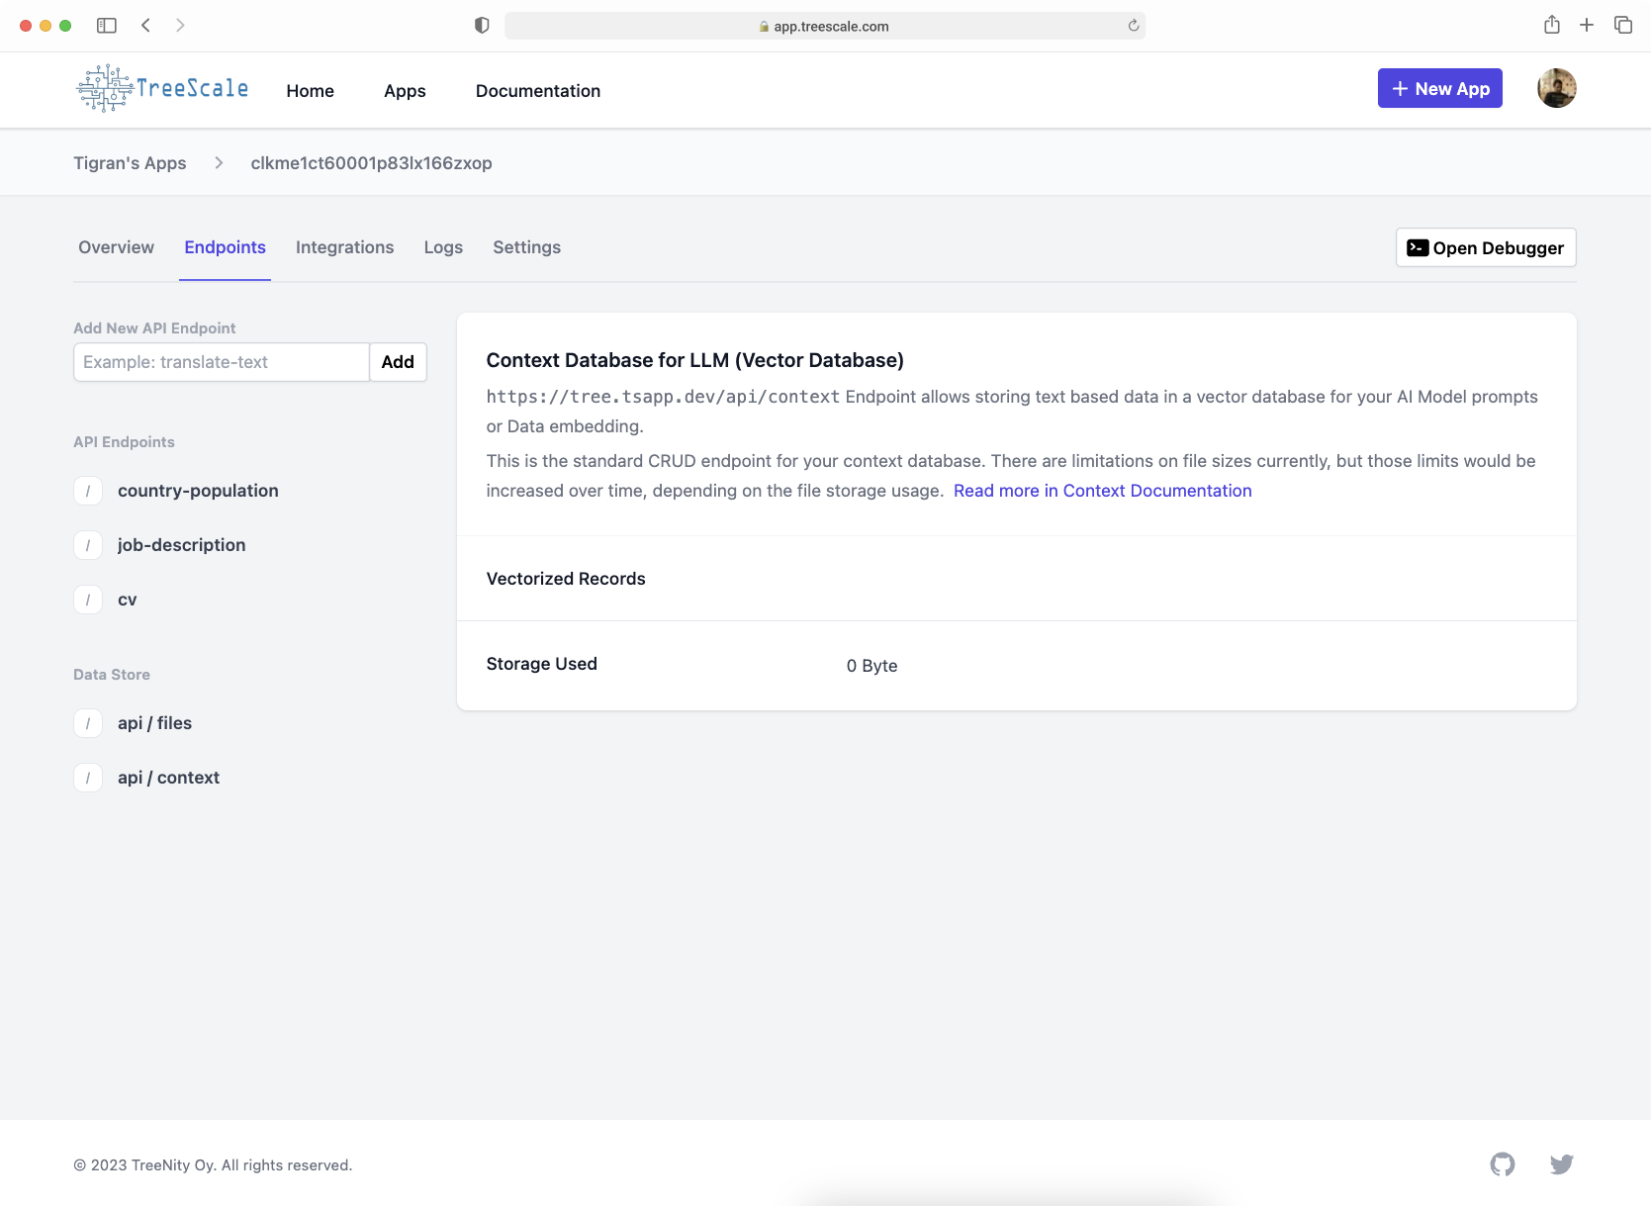Open Documentation in the top navigation
The width and height of the screenshot is (1651, 1206).
pos(538,91)
